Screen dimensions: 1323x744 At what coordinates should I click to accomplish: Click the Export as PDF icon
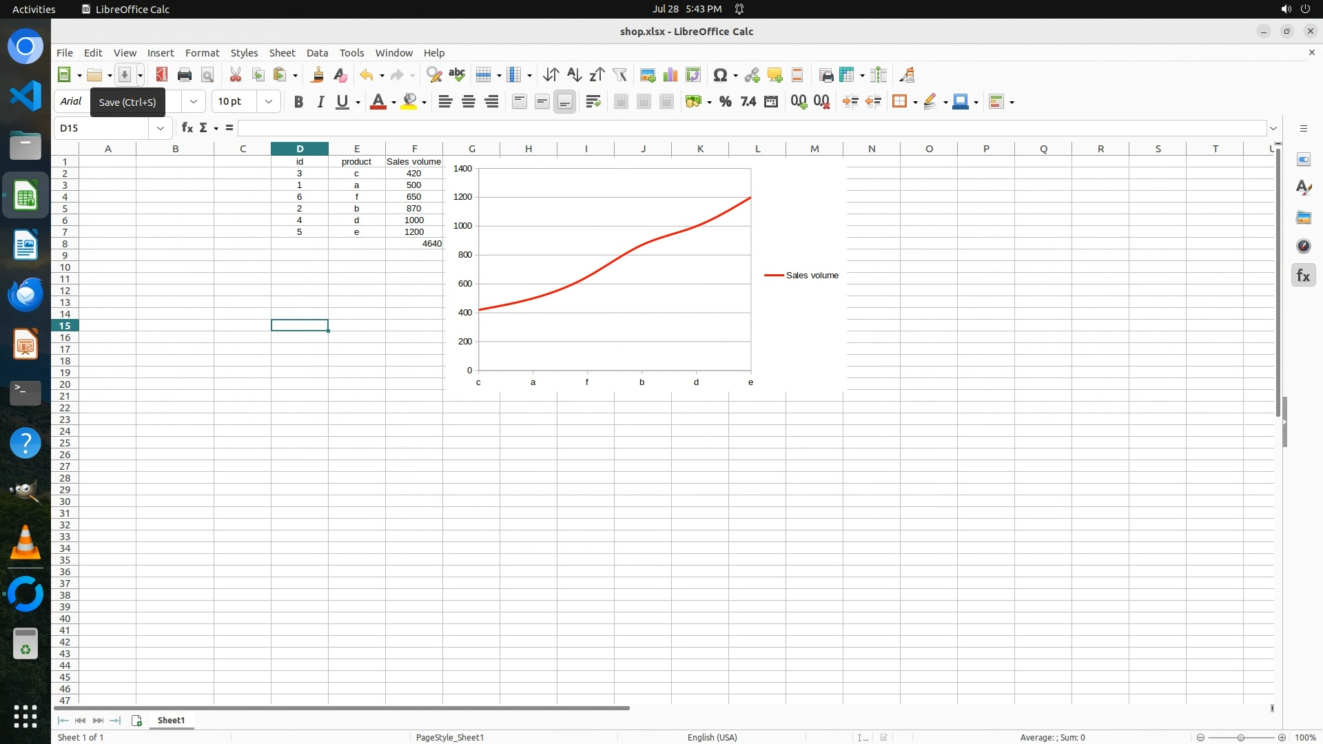pyautogui.click(x=162, y=75)
